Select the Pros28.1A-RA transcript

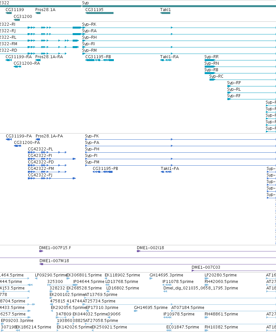(x=38, y=60)
